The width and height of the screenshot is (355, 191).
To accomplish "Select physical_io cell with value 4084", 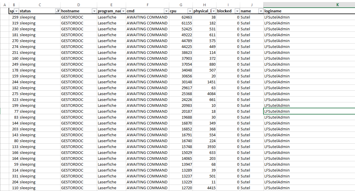I will [204, 94].
